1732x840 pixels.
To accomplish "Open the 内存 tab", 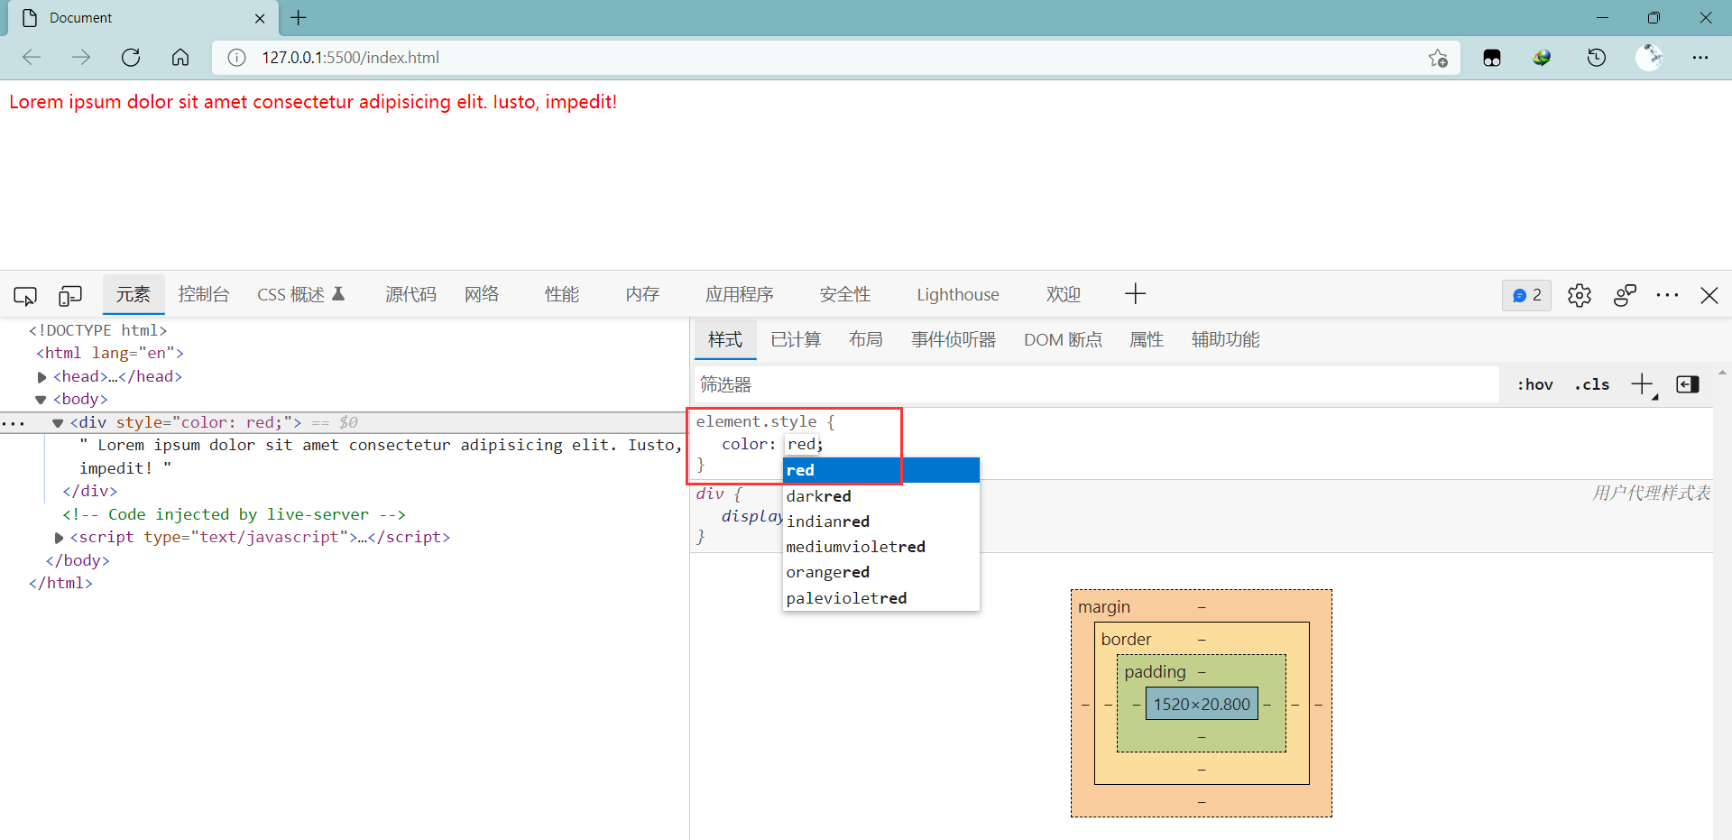I will click(x=642, y=295).
